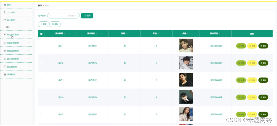
Task: Click avatar thumbnail of 用户2
Action: tap(186, 63)
